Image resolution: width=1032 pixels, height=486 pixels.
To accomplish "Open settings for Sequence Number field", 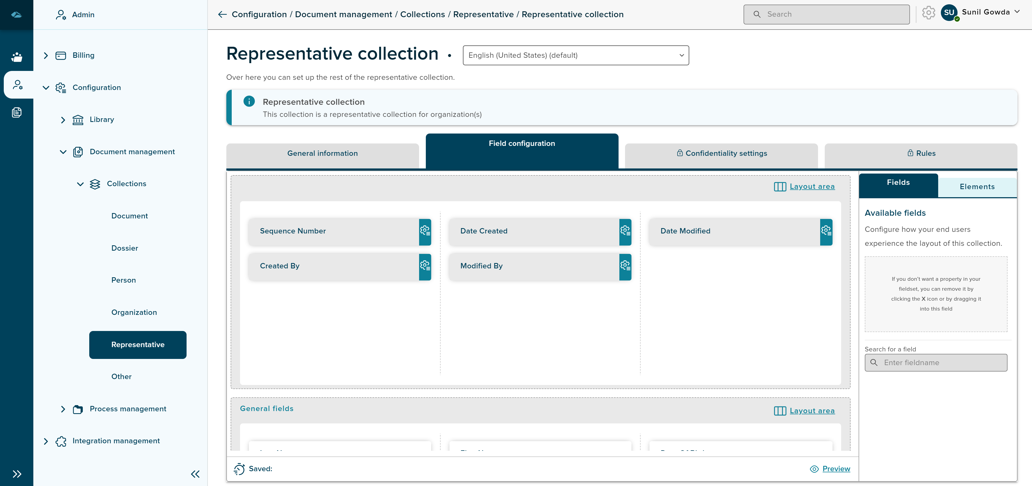I will point(425,231).
